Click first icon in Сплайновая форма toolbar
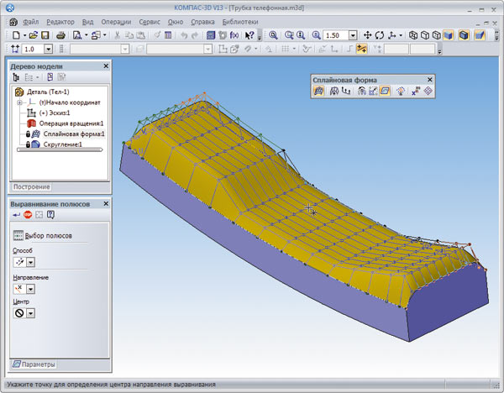504x393 pixels. tap(320, 92)
